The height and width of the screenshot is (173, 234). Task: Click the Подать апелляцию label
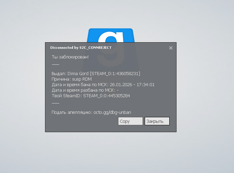point(72,112)
